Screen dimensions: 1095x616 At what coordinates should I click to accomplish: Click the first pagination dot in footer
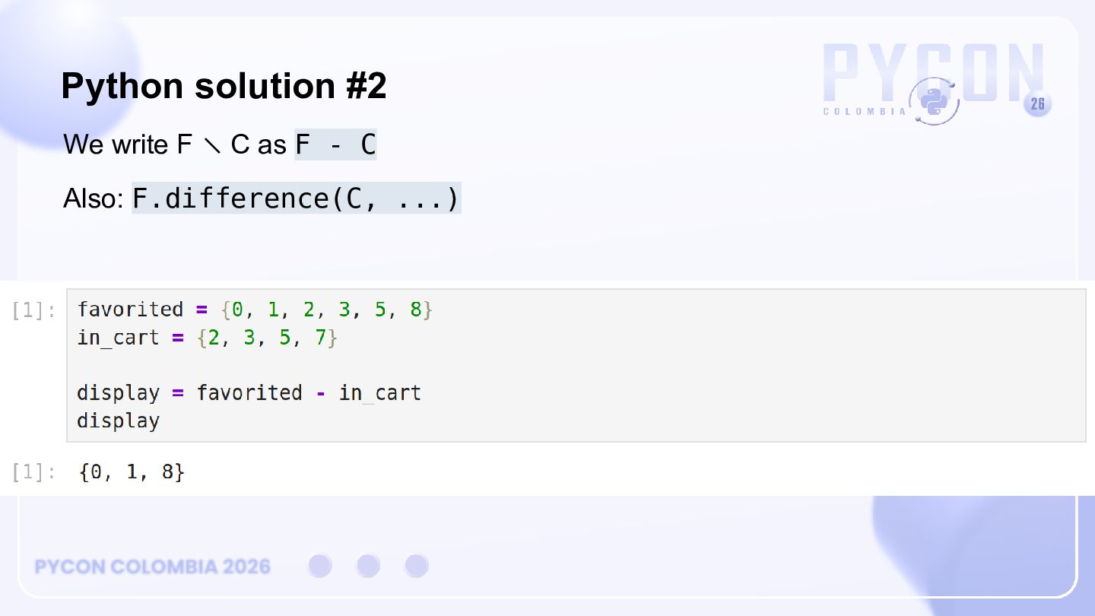[x=320, y=566]
